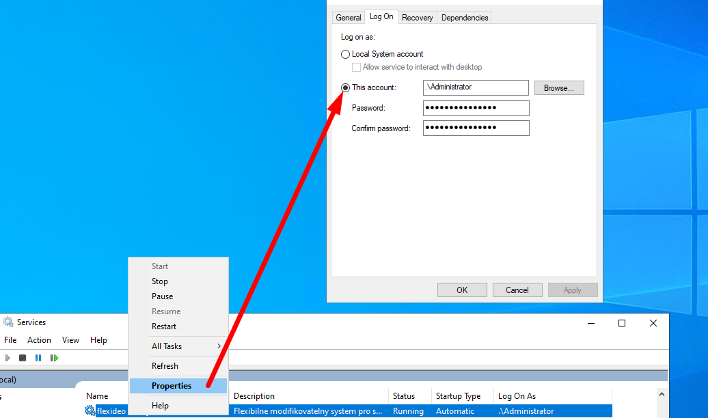Close the Services window
The width and height of the screenshot is (708, 418).
click(x=653, y=323)
